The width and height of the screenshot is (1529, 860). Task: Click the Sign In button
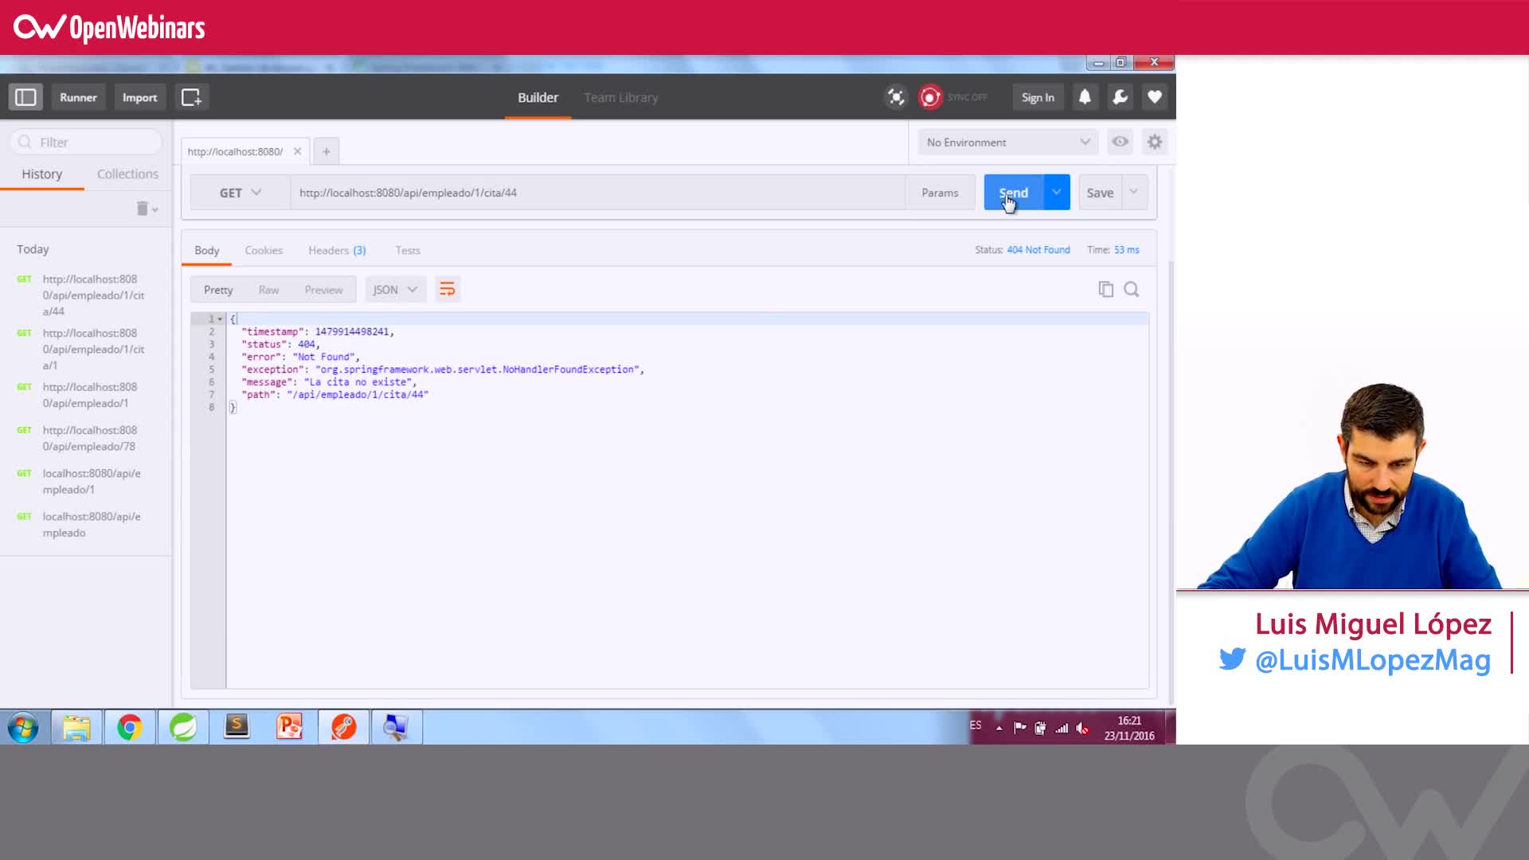pos(1037,96)
